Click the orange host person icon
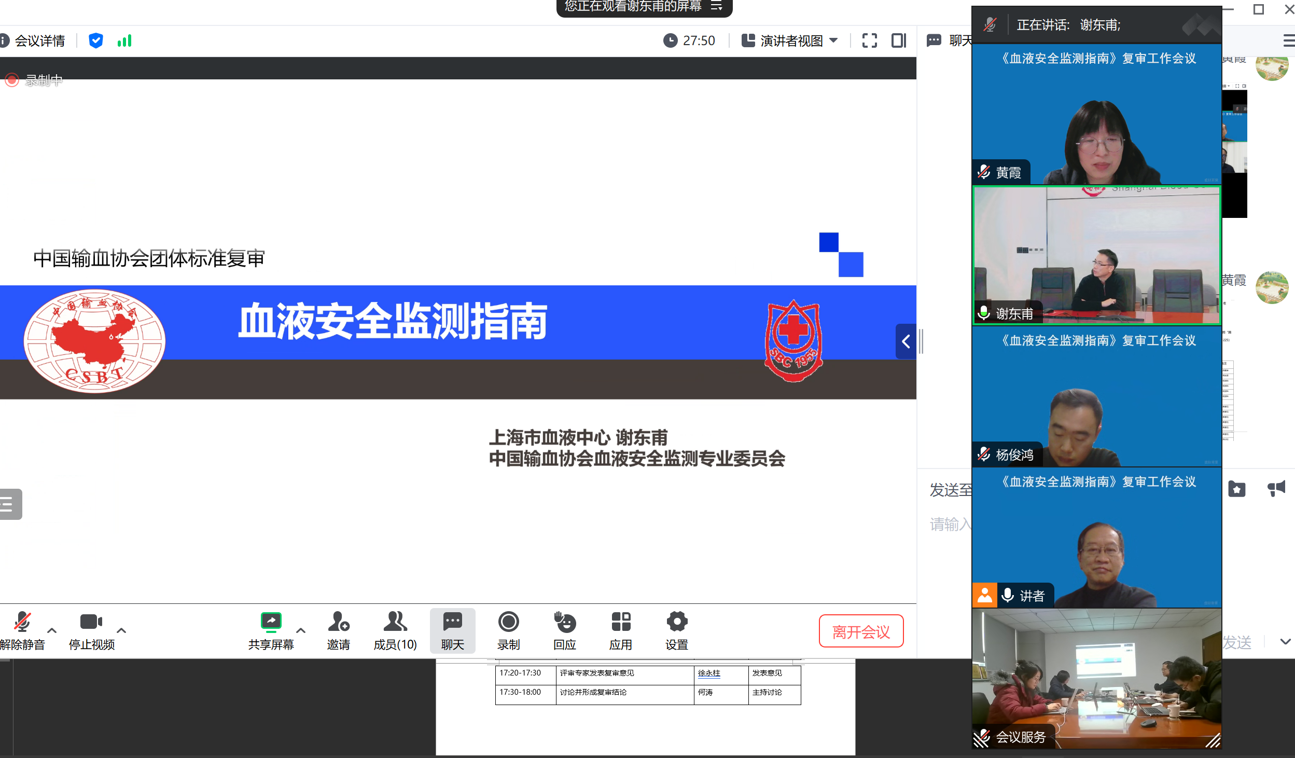 pos(985,595)
